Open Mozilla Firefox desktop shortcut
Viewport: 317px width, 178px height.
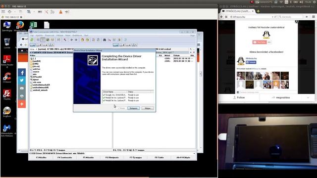[20, 26]
